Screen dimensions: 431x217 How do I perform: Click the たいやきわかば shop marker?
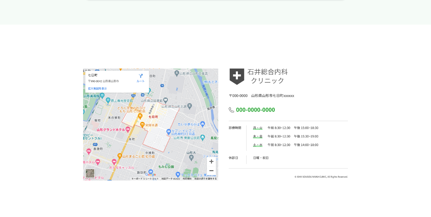(202, 124)
